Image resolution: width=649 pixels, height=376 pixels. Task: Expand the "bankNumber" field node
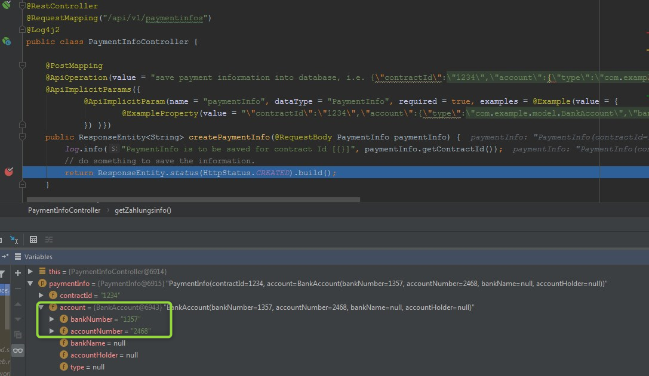[51, 319]
